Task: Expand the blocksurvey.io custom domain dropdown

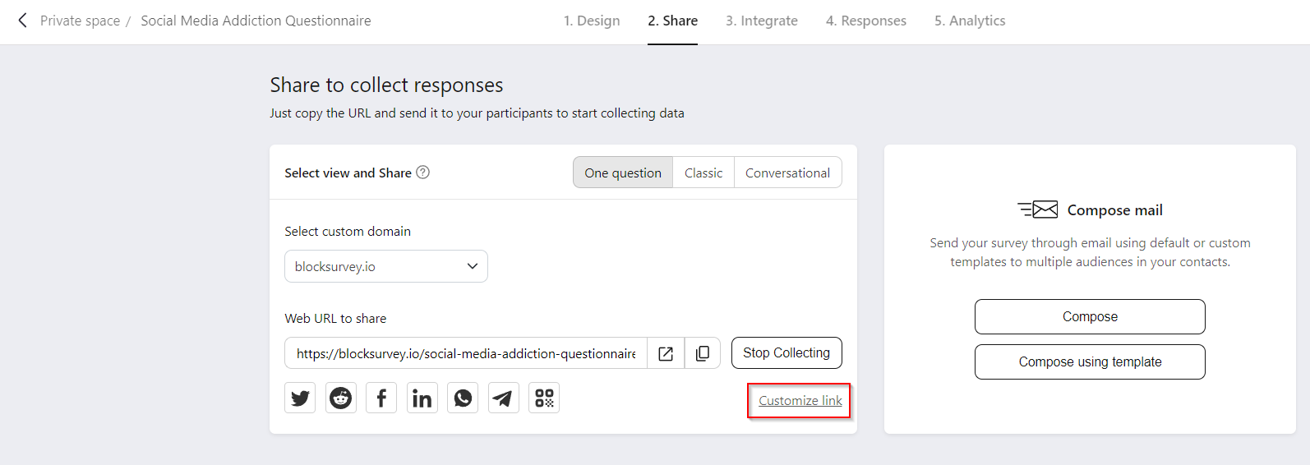Action: [x=386, y=266]
